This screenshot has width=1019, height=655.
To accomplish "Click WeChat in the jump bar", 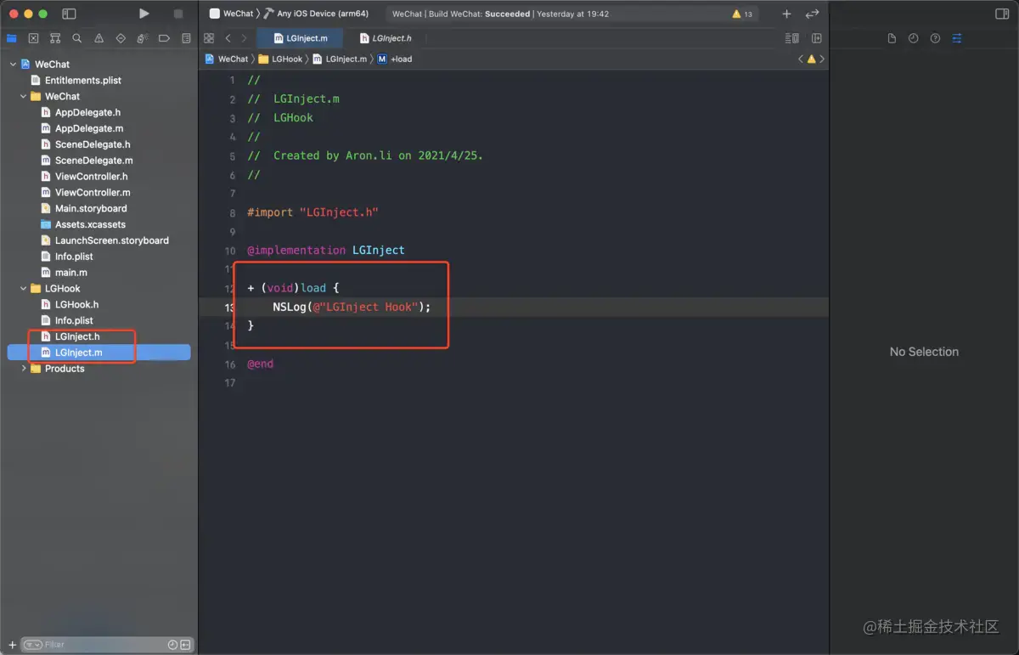I will [x=227, y=59].
